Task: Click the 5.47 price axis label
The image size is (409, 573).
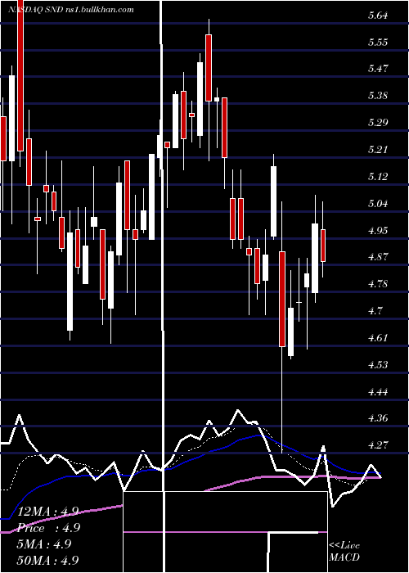Action: coord(378,69)
